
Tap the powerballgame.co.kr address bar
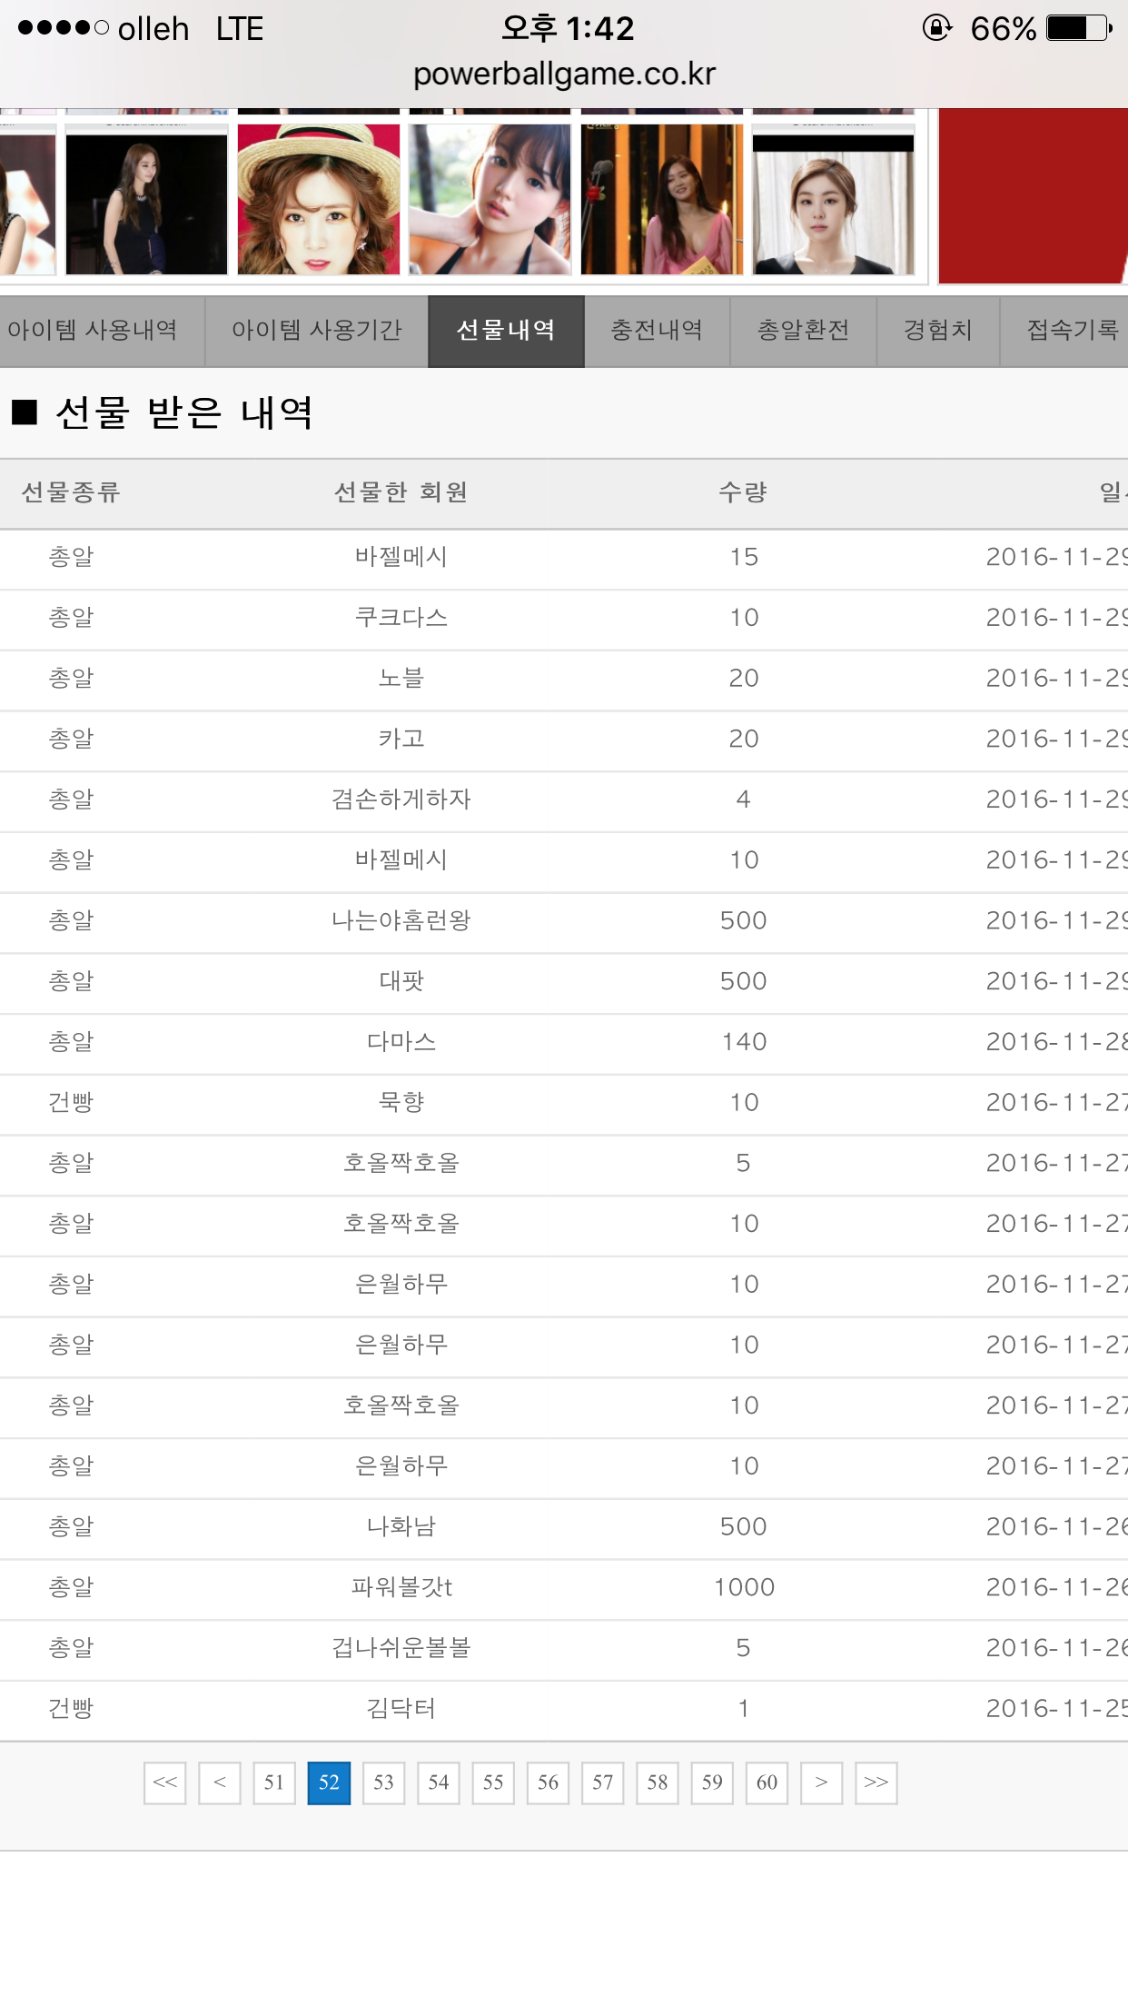pos(564,74)
